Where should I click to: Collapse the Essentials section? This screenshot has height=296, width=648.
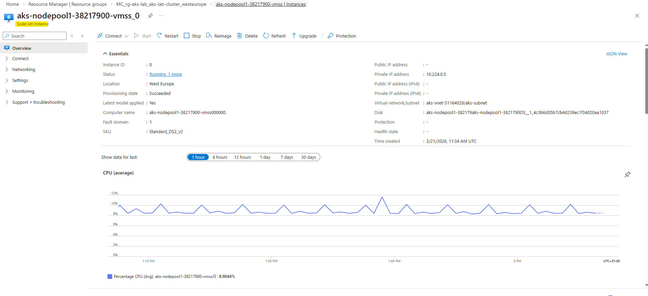click(x=105, y=54)
